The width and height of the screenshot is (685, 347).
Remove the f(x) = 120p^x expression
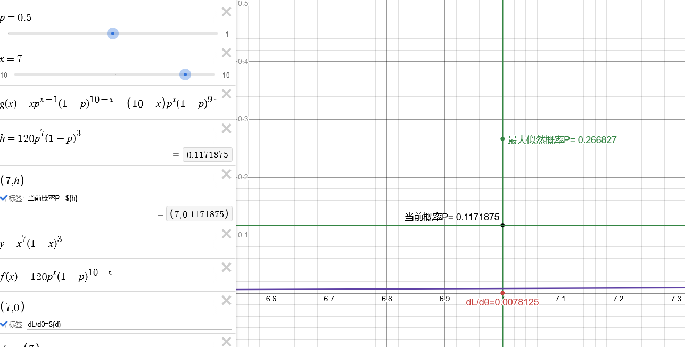226,267
